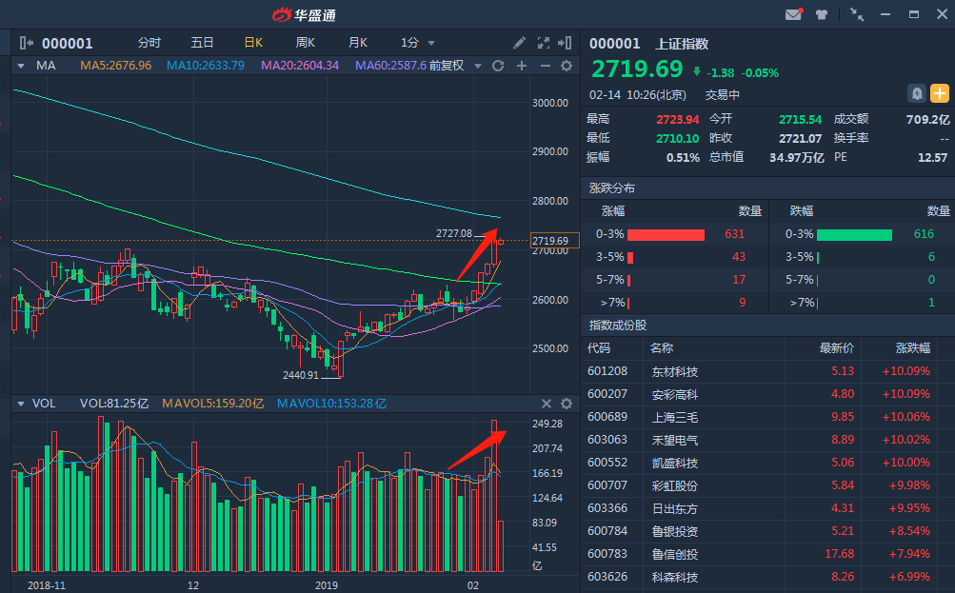Click the 上证指数 index name
Image resolution: width=955 pixels, height=593 pixels.
coord(682,44)
